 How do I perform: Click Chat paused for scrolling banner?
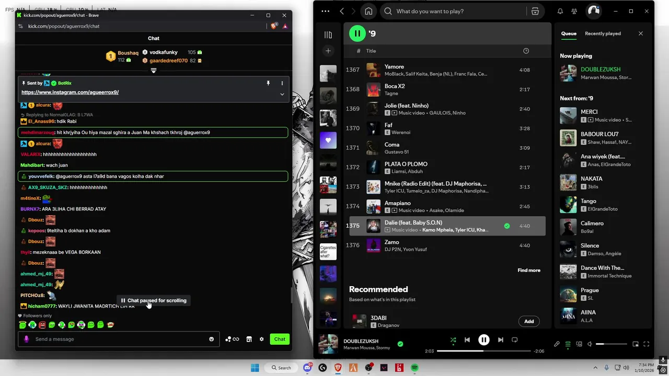pos(153,300)
